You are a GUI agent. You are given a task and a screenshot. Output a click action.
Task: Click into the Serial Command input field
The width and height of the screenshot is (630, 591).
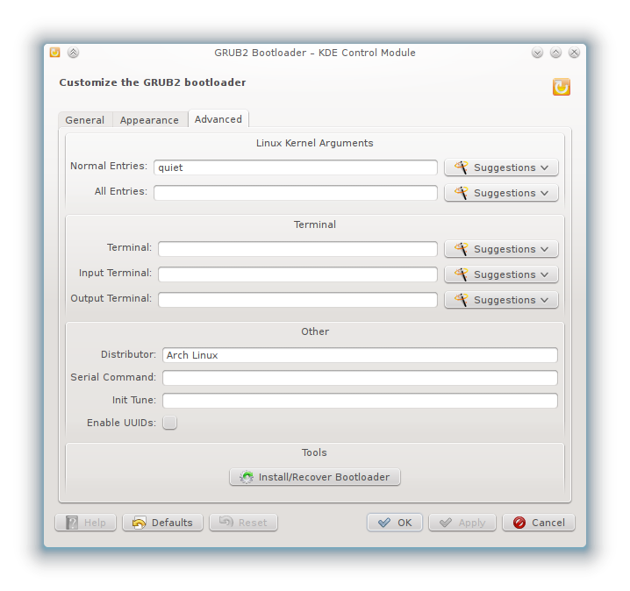point(360,378)
